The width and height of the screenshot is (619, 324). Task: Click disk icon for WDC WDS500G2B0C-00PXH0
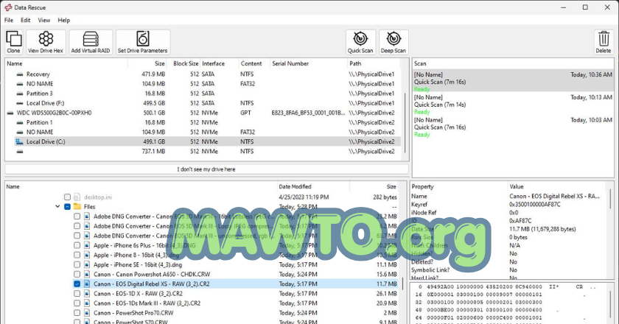pyautogui.click(x=10, y=113)
